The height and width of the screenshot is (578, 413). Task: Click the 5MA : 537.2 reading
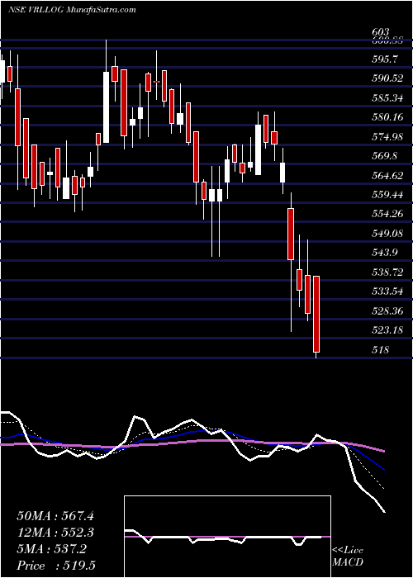pyautogui.click(x=51, y=548)
